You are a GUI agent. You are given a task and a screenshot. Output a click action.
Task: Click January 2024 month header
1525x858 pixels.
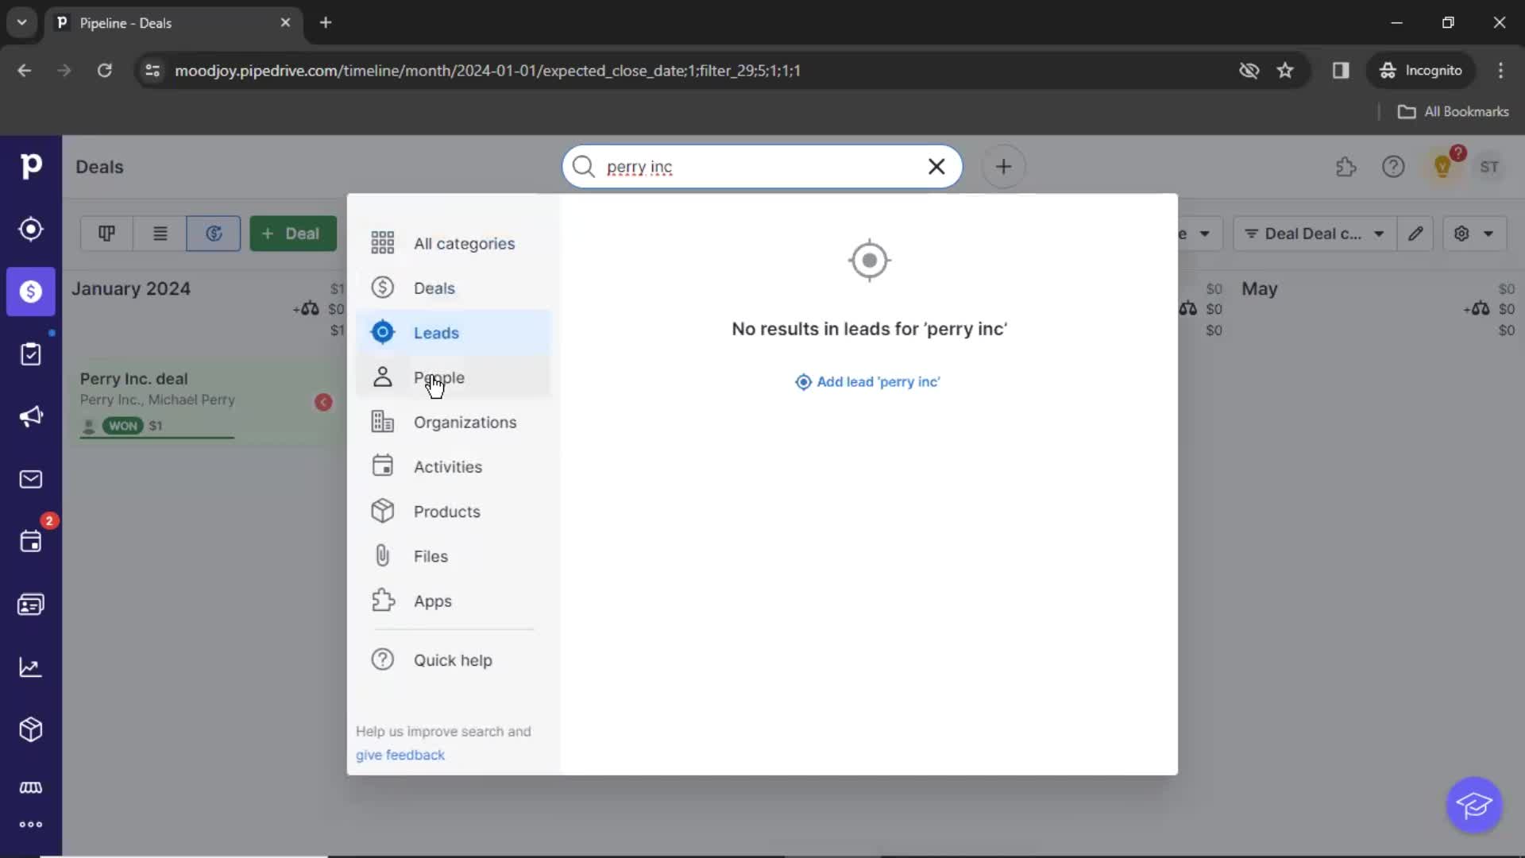[131, 289]
